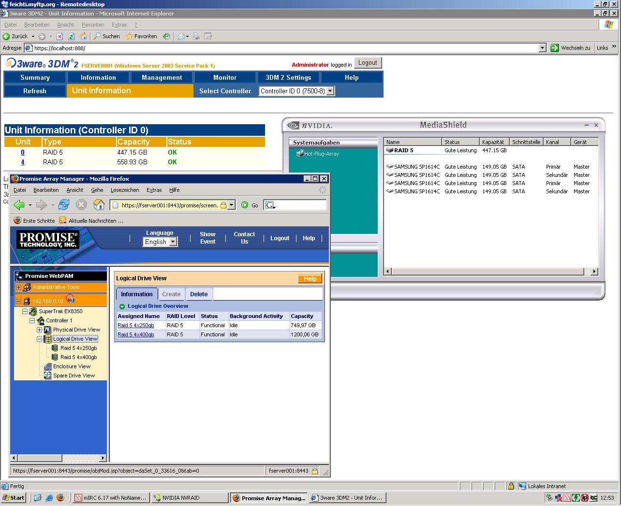
Task: Open the Summary menu in 3DM2
Action: point(35,77)
